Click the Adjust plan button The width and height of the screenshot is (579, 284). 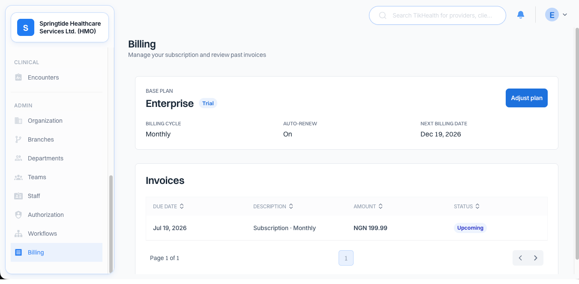[527, 98]
